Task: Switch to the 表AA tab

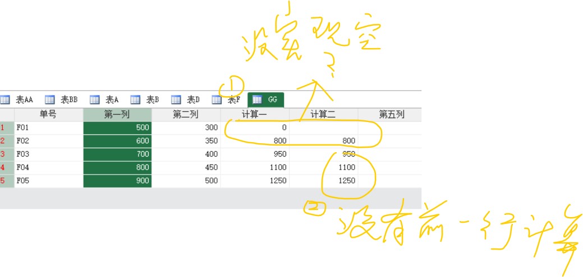Action: (x=17, y=100)
